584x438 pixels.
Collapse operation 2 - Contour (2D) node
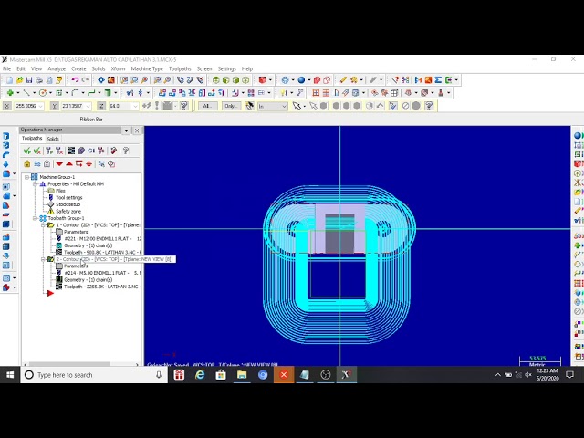43,259
